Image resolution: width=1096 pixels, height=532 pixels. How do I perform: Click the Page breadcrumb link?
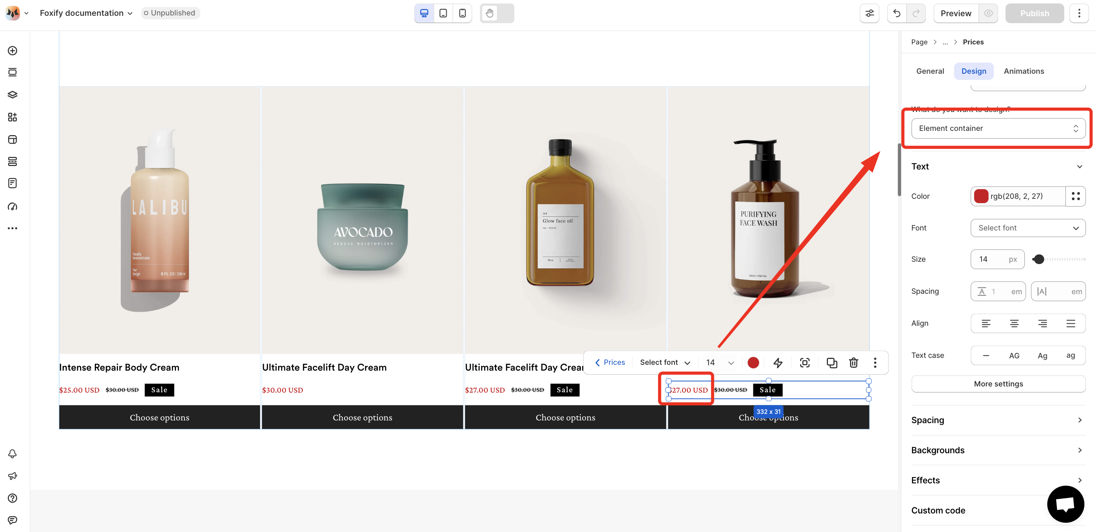click(x=919, y=42)
